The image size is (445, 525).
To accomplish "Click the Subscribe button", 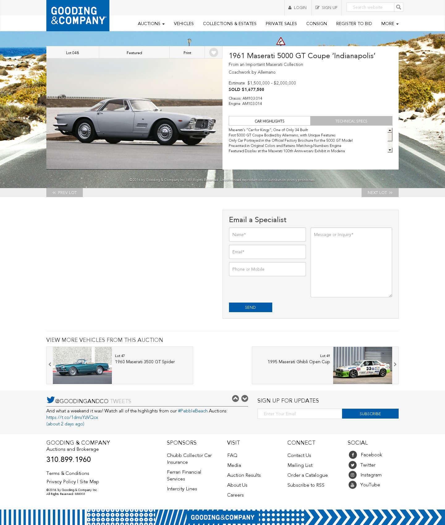I will tap(370, 414).
